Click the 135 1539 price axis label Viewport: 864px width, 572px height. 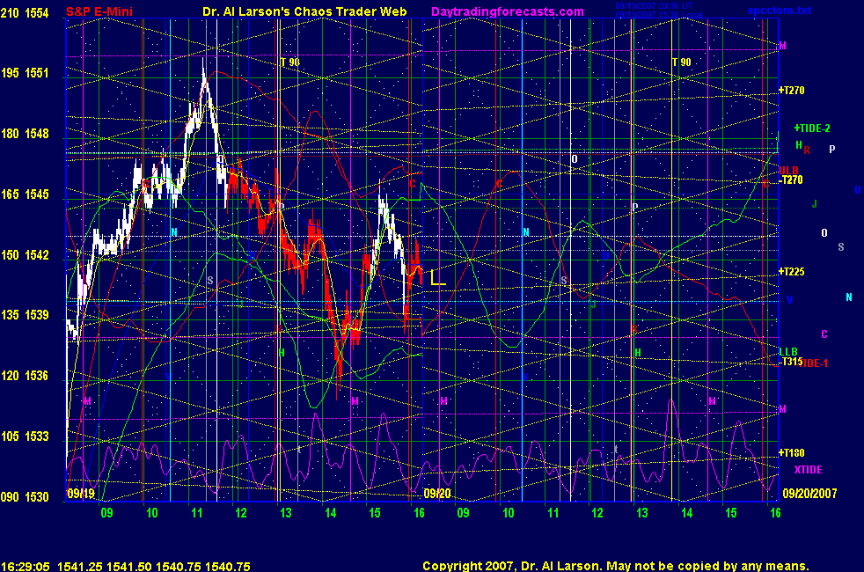25,315
